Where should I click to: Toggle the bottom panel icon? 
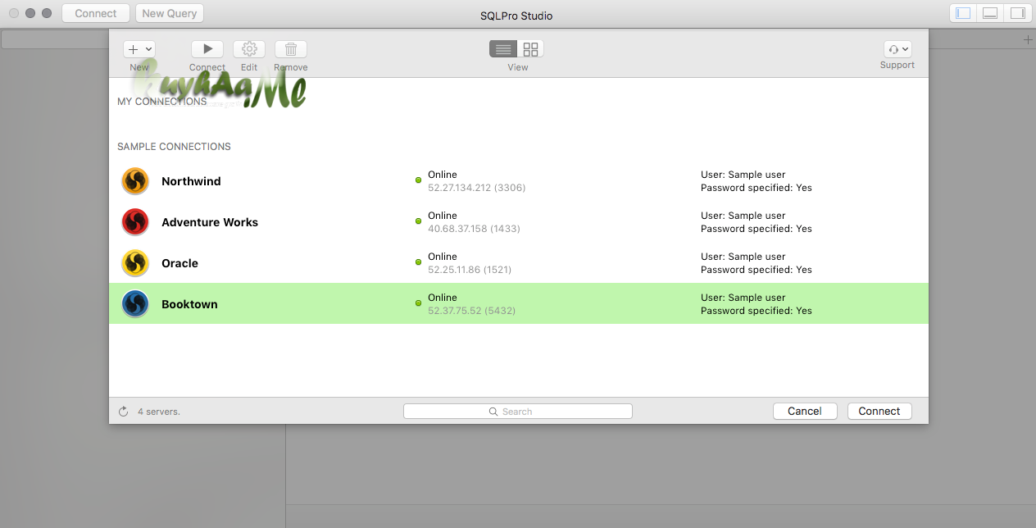[x=990, y=13]
